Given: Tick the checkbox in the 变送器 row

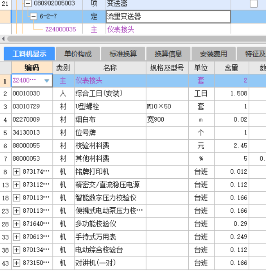Looking at the screenshot, I should click(254, 3).
